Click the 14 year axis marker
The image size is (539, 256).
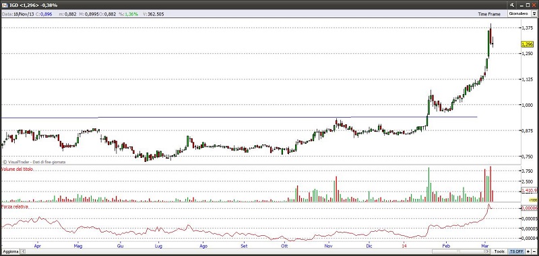404,246
